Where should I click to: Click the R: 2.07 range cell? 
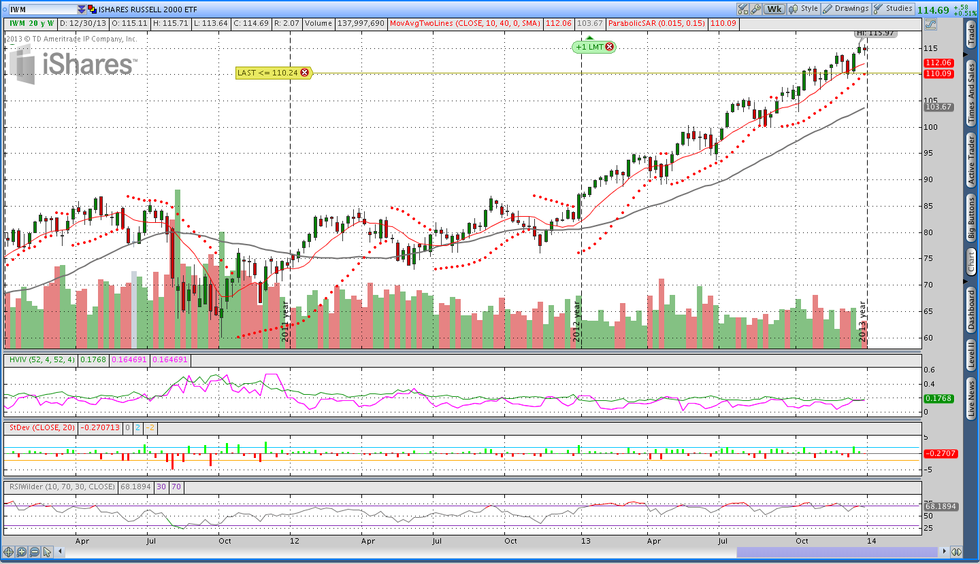click(x=287, y=23)
